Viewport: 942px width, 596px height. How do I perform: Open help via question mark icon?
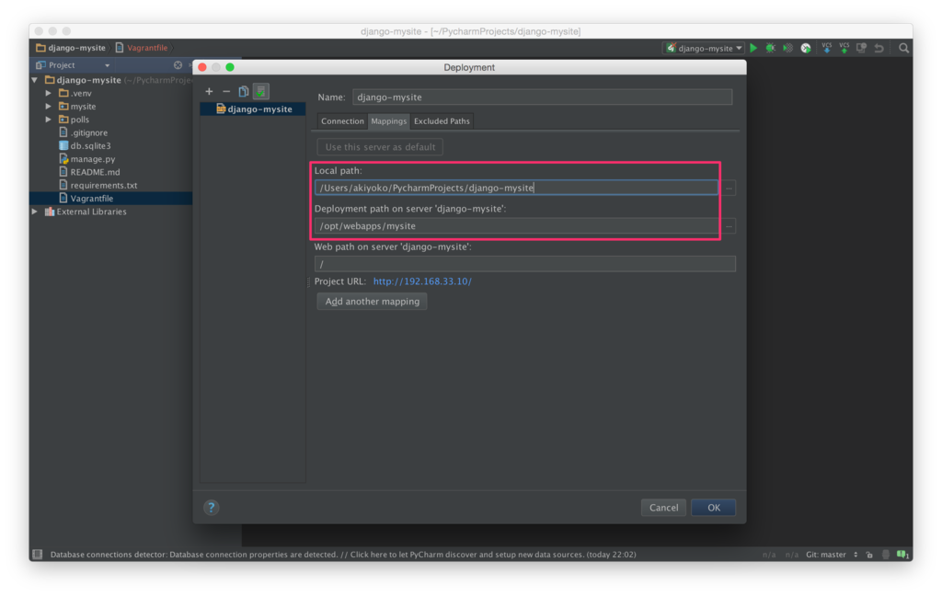pos(211,508)
